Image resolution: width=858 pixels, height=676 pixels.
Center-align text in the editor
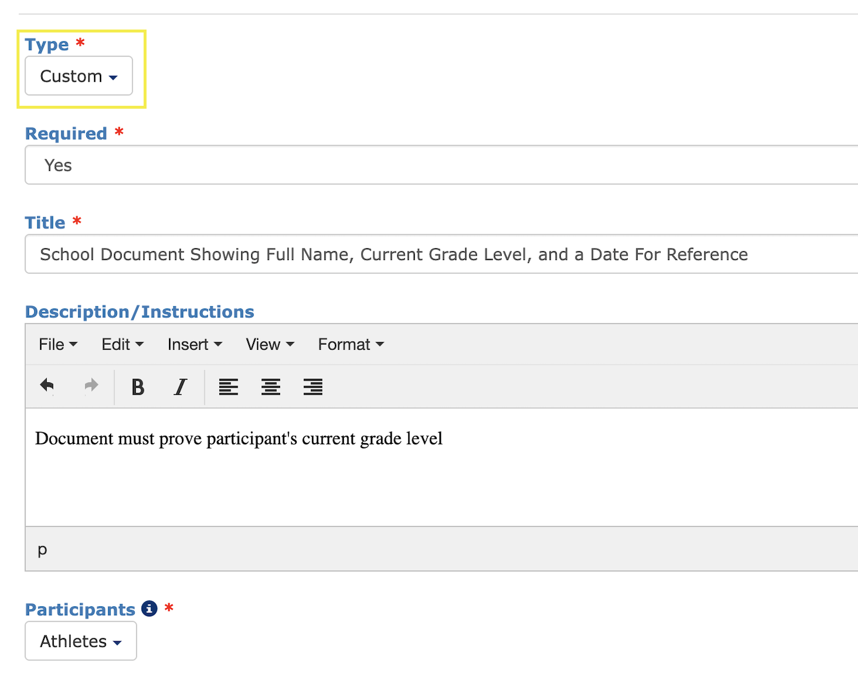271,387
